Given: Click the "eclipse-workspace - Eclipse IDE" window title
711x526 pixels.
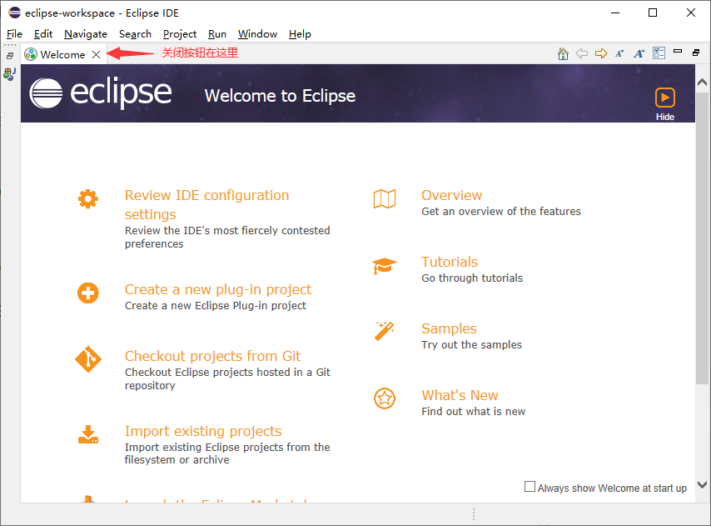Looking at the screenshot, I should [102, 13].
